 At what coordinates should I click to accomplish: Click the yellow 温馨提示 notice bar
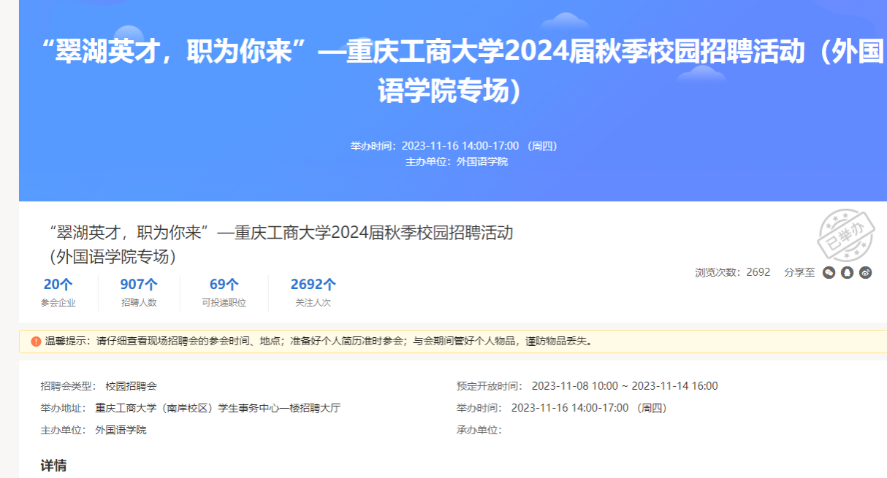[x=453, y=341]
